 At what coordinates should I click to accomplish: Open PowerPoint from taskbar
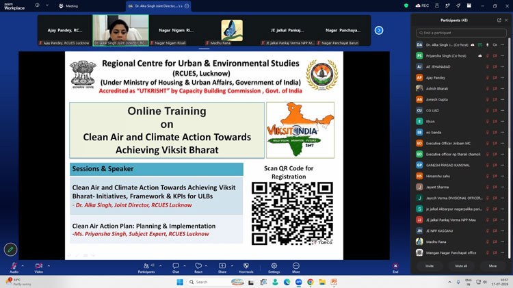click(334, 282)
